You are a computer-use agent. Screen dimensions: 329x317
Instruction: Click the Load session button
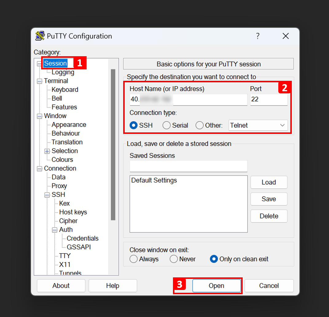click(269, 182)
